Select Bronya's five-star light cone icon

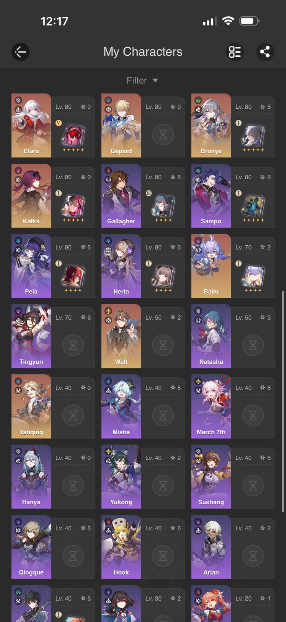click(253, 136)
